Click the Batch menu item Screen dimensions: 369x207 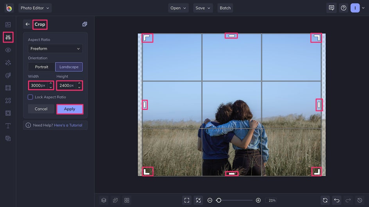coord(225,8)
